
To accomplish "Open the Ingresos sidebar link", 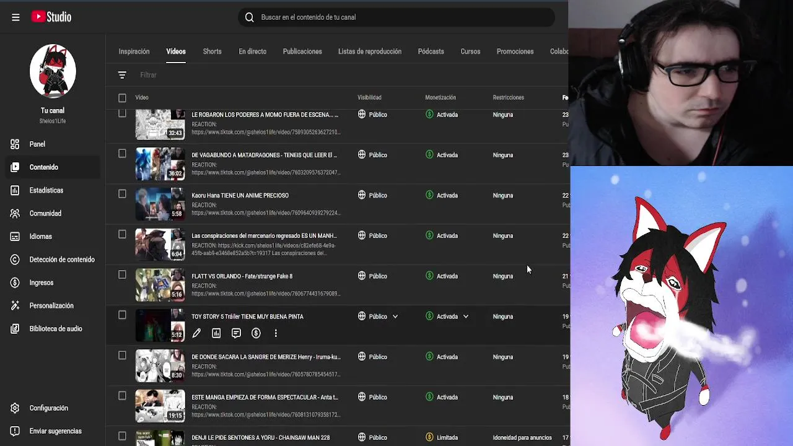I will point(42,282).
